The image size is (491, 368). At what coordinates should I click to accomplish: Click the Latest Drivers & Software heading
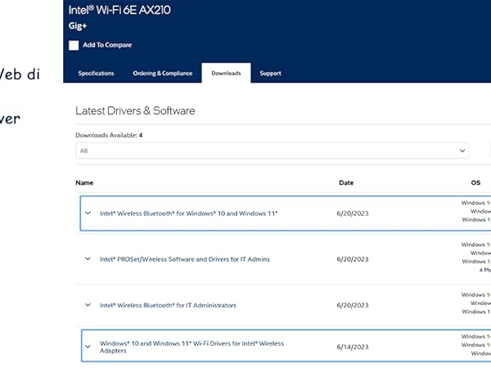(x=135, y=110)
